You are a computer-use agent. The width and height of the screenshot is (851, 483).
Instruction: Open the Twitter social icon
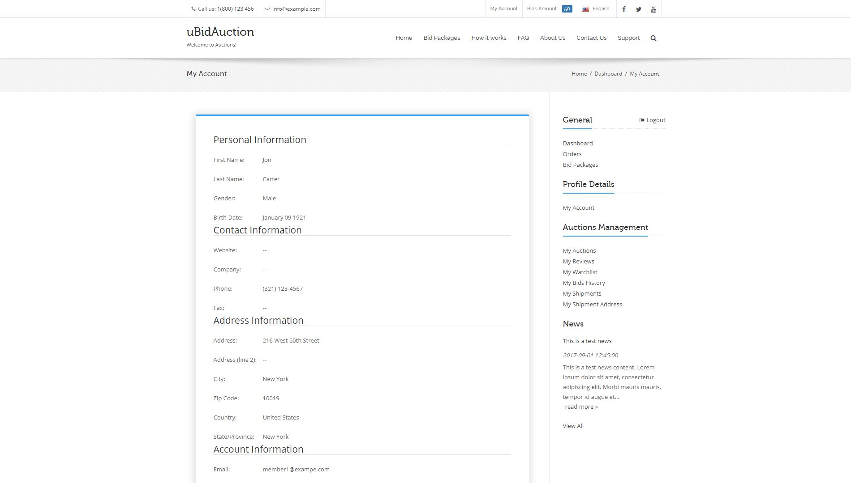tap(638, 9)
